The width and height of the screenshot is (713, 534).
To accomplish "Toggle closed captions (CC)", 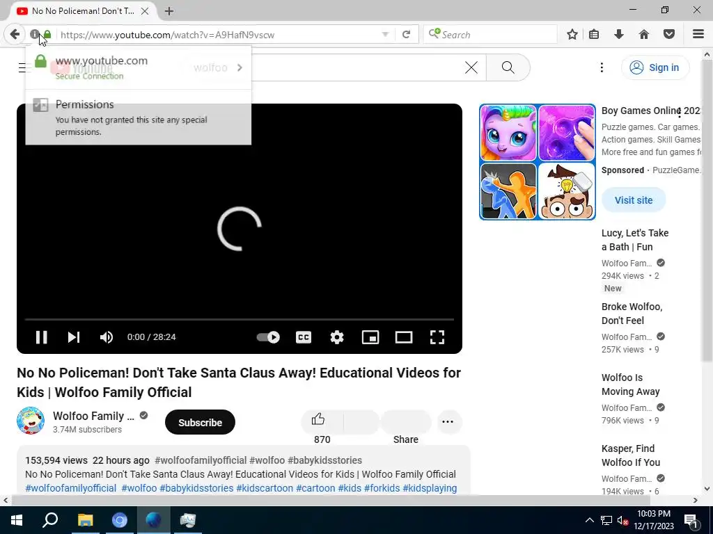I will [x=304, y=337].
